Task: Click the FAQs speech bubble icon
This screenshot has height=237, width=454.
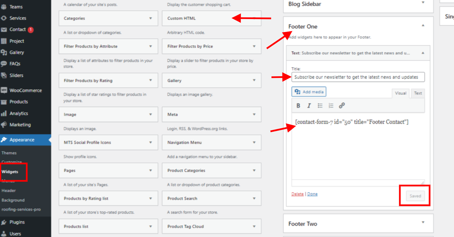Action: (x=4, y=64)
